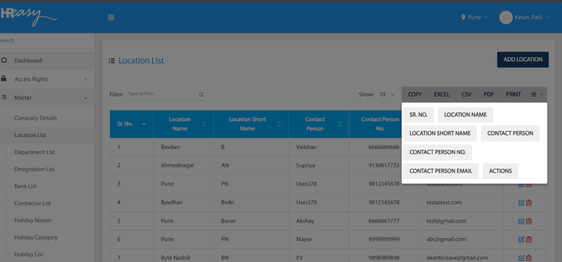562x262 pixels.
Task: Click the Dashboard home icon
Action: tap(4, 60)
